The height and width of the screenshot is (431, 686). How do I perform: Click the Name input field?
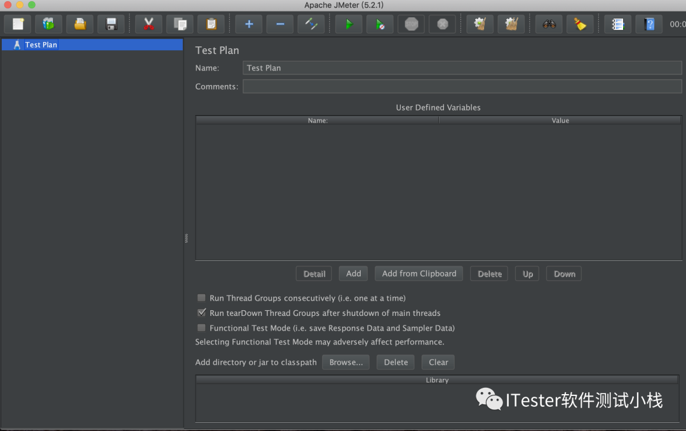click(x=462, y=68)
